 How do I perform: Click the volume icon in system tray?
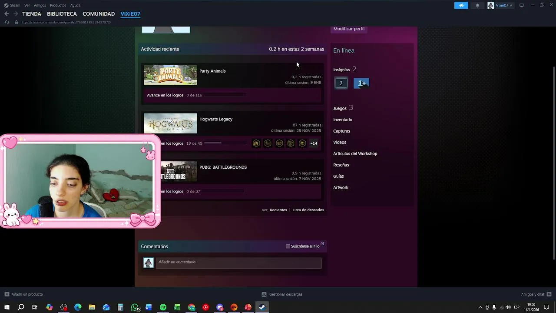508,307
